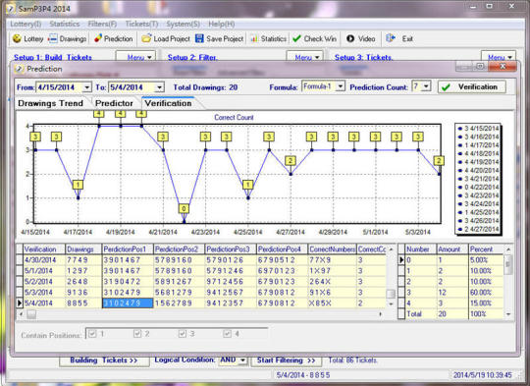This screenshot has height=386, width=530.
Task: Toggle Contain Positions checkbox 4
Action: (227, 334)
